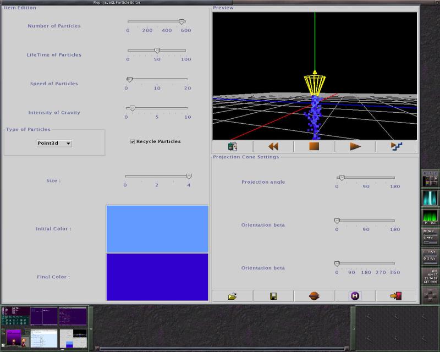Viewport: 440px width, 352px height.
Task: Click the floppy disk save icon
Action: click(x=273, y=296)
